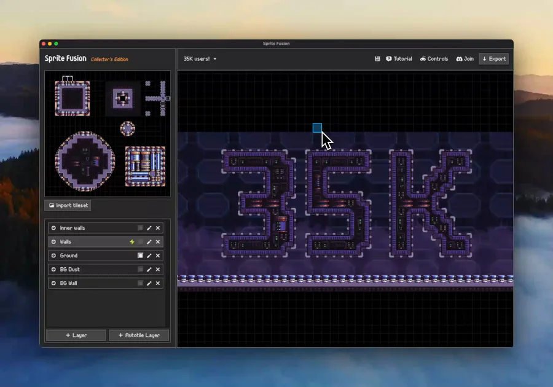
Task: Delete the BG Wall layer
Action: [x=158, y=283]
